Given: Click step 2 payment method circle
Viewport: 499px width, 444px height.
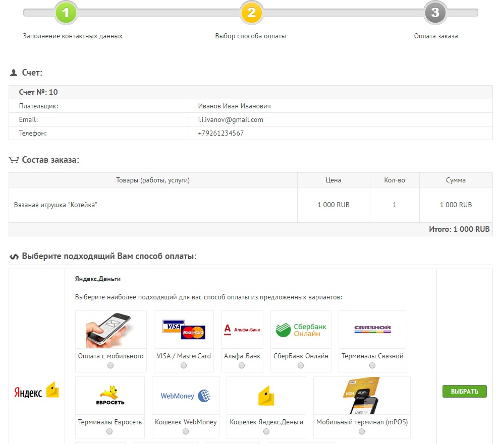Looking at the screenshot, I should click(251, 12).
